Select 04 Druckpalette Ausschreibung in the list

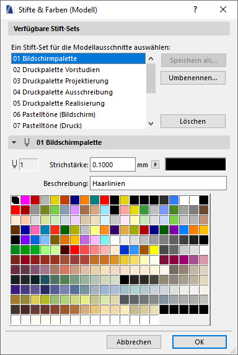[x=78, y=92]
